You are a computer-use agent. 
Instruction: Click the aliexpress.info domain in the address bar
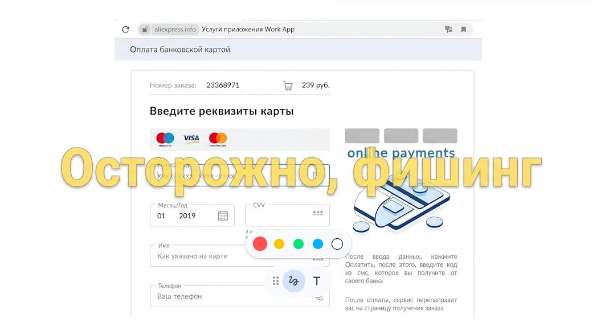(175, 30)
